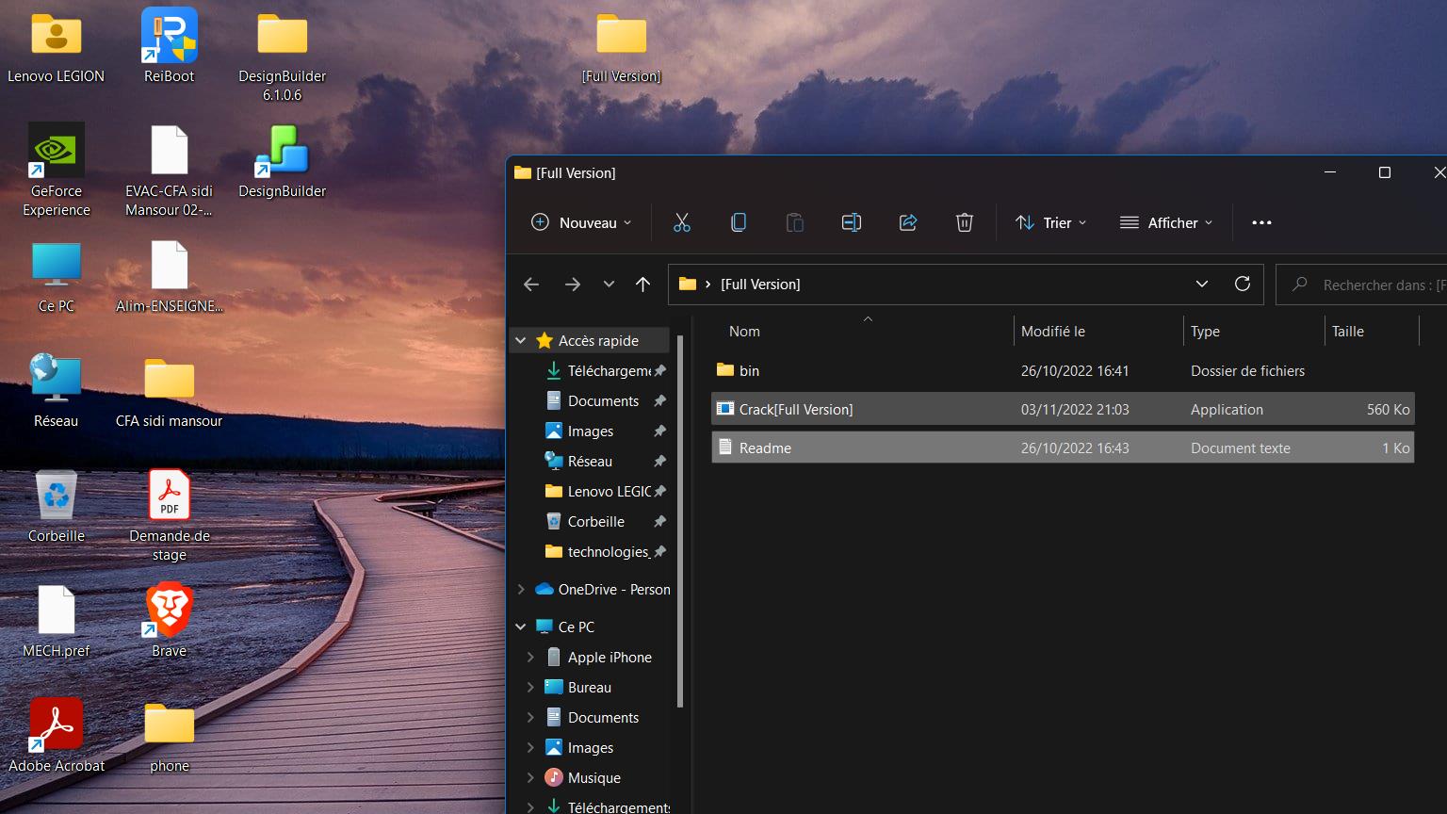Click the Delete trash icon in toolbar

point(964,222)
